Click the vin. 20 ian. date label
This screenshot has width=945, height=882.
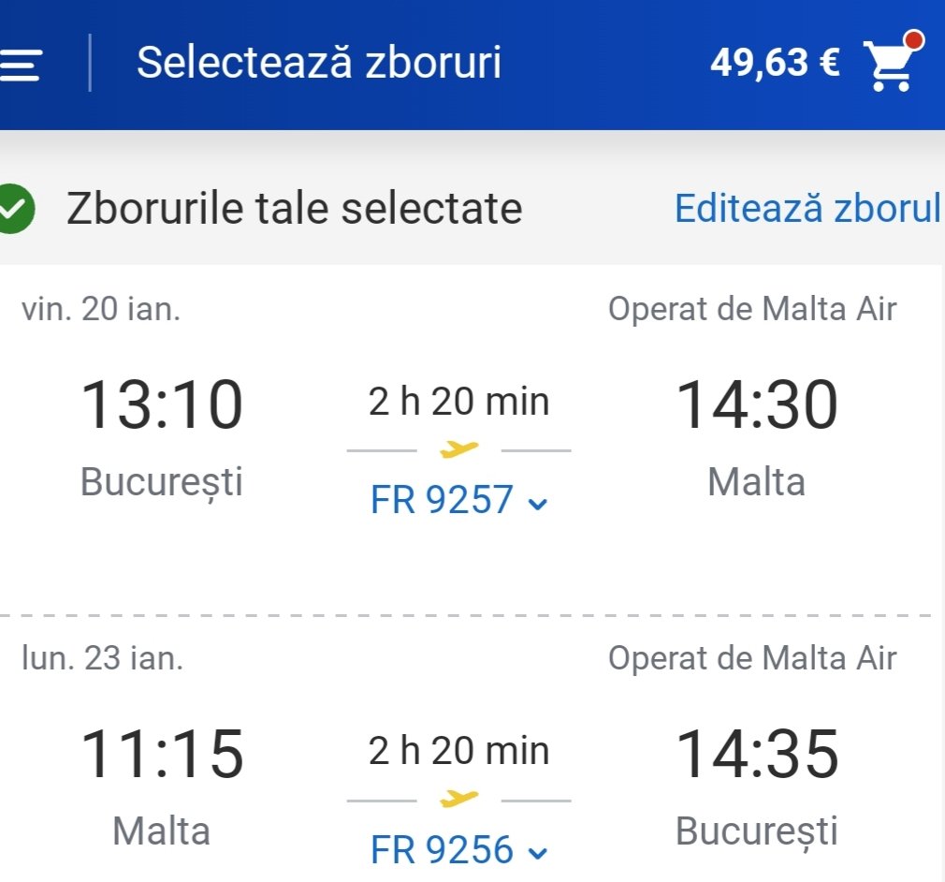coord(101,309)
